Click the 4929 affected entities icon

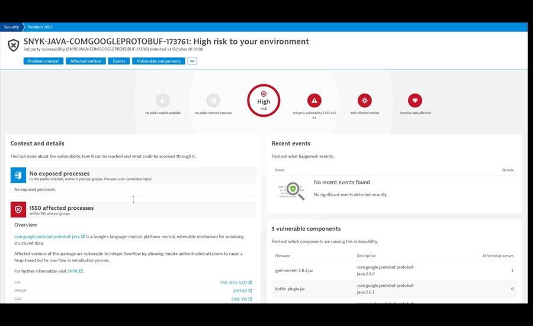tap(365, 100)
